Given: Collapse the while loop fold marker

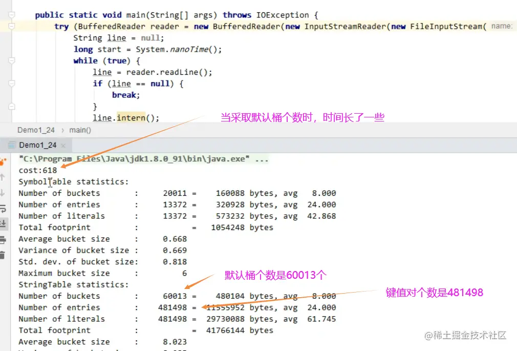Looking at the screenshot, I should tap(12, 61).
